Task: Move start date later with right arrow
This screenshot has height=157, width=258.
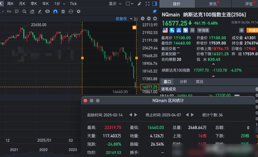Action: click(x=136, y=115)
